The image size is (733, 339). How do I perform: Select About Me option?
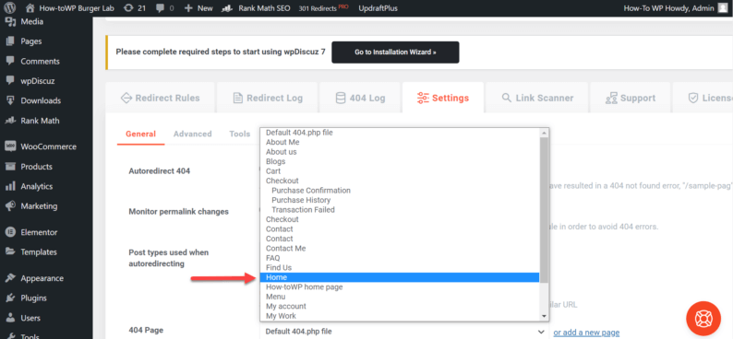pyautogui.click(x=400, y=142)
